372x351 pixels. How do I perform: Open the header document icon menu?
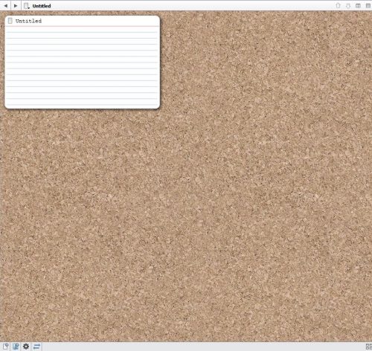[x=27, y=6]
